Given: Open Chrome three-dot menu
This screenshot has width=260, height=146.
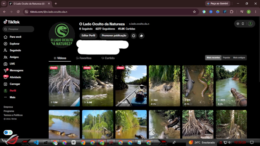Looking at the screenshot, I should click(255, 12).
